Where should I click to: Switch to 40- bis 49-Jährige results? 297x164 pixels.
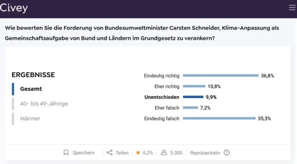click(x=44, y=104)
